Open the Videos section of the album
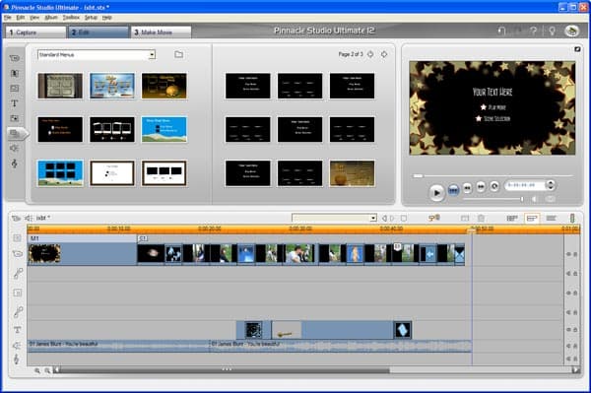Screen dimensions: 591x393 [15, 58]
